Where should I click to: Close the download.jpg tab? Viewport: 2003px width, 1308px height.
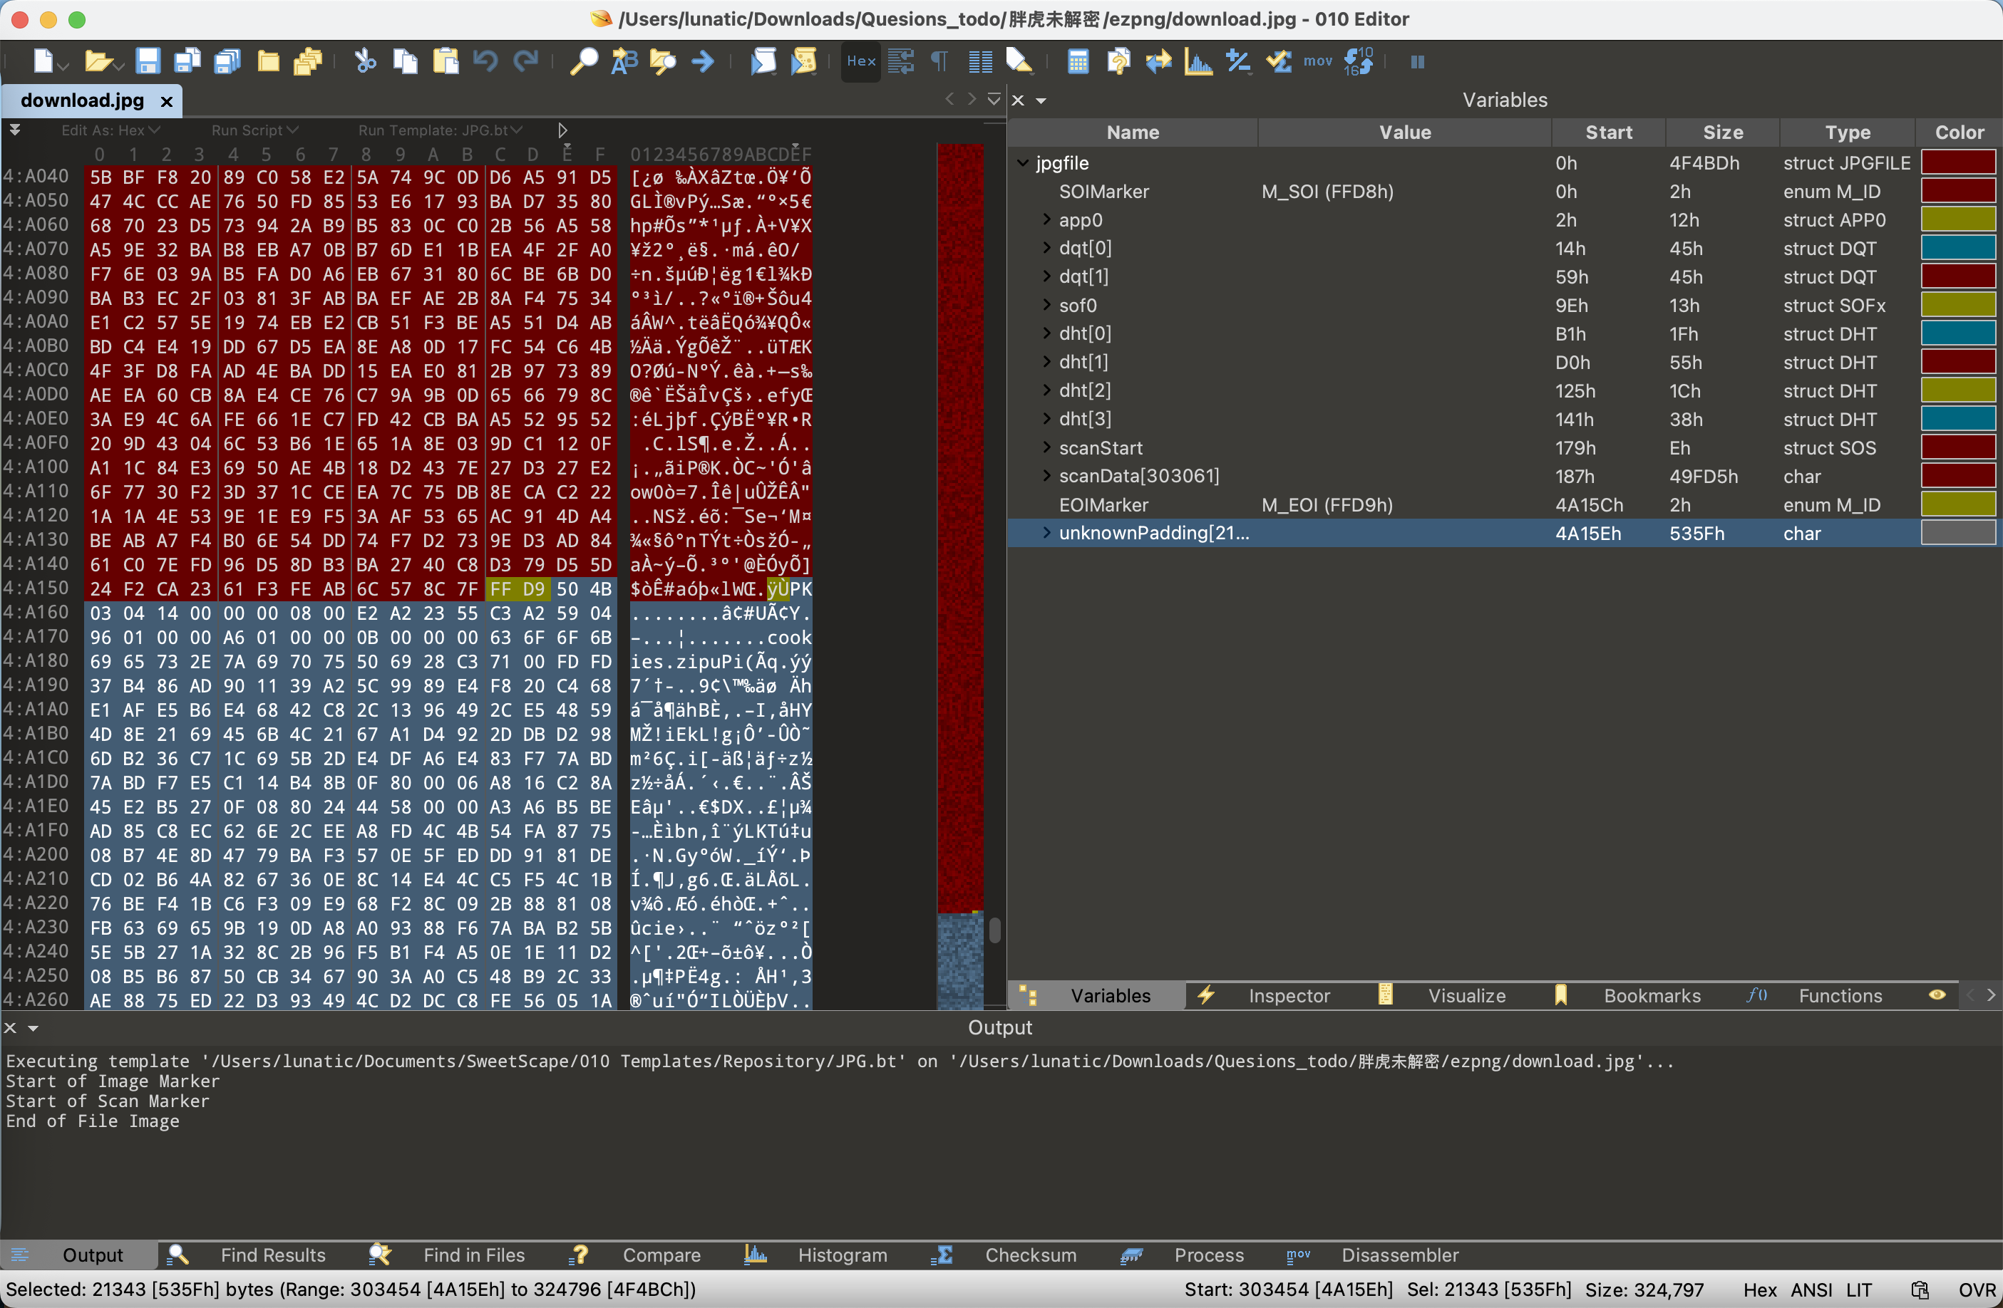tap(167, 101)
